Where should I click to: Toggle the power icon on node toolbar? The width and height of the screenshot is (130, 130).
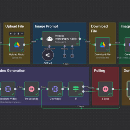point(15,33)
